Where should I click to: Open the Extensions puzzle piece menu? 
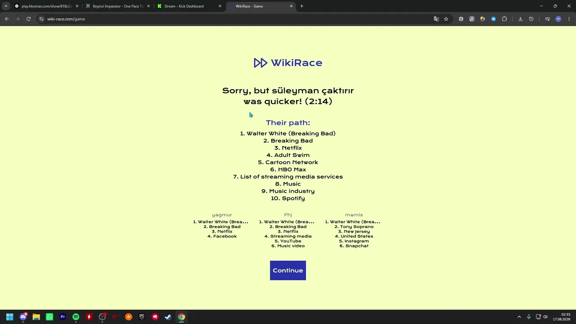pyautogui.click(x=504, y=19)
